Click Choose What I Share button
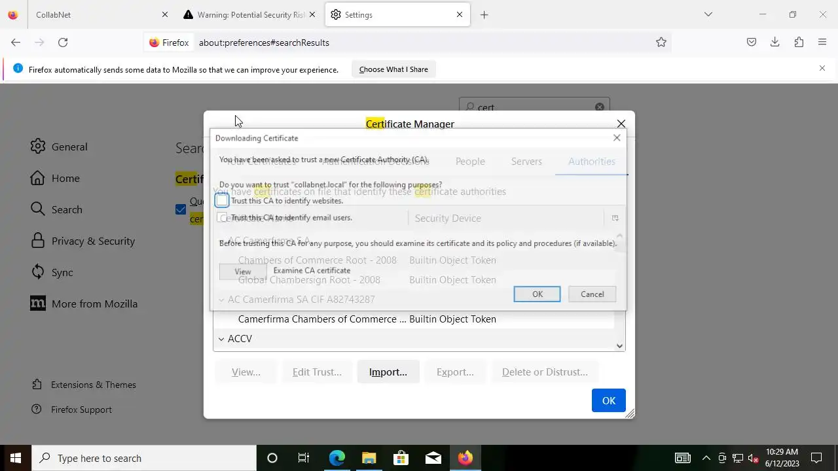This screenshot has height=471, width=838. point(393,69)
